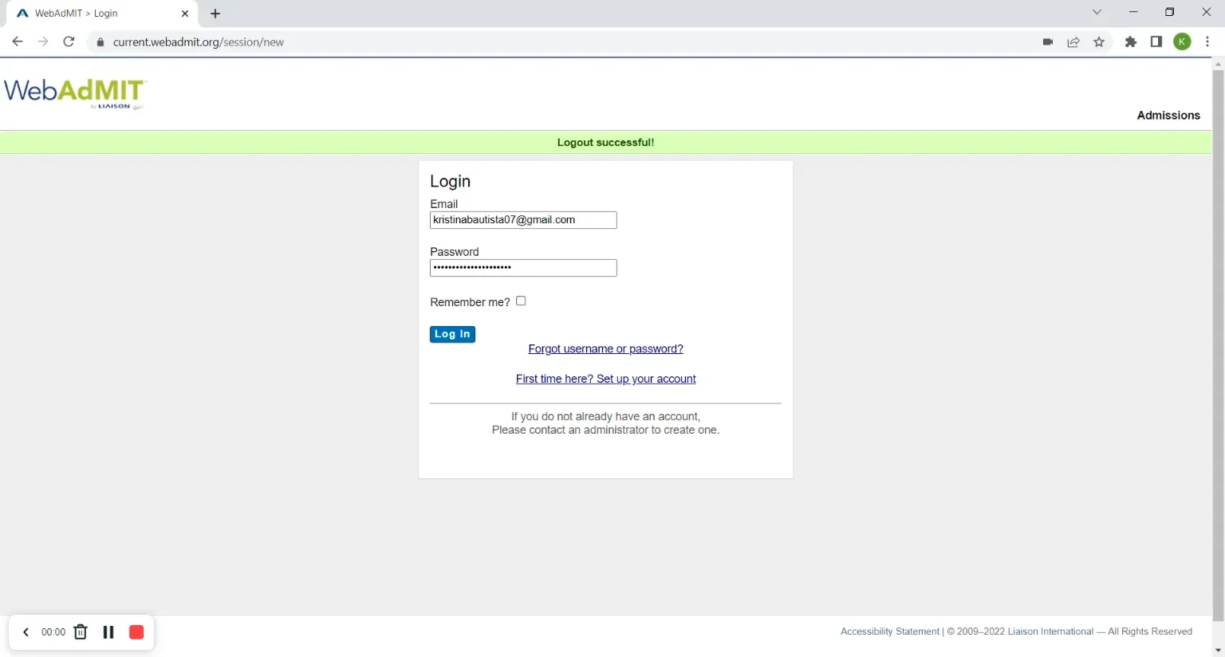The image size is (1225, 657).
Task: Close the WebAdMIT Login tab
Action: (x=185, y=14)
